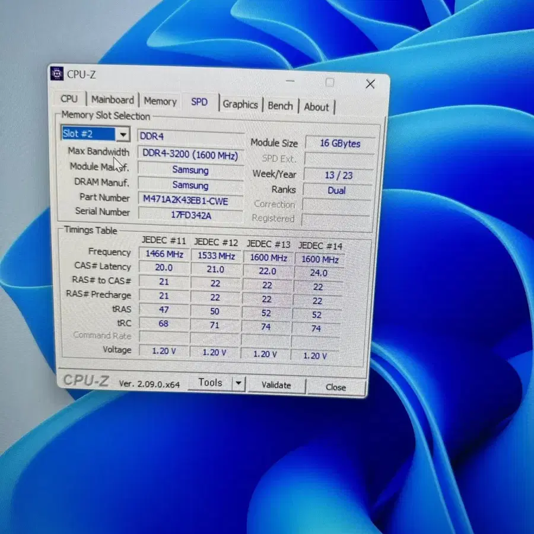The width and height of the screenshot is (534, 534).
Task: Click the DDR4 memory type field
Action: 190,136
